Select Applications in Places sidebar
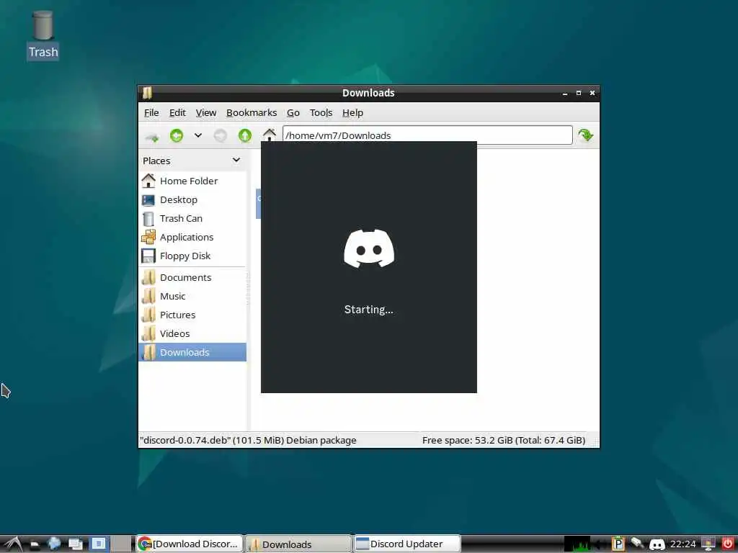 coord(192,238)
